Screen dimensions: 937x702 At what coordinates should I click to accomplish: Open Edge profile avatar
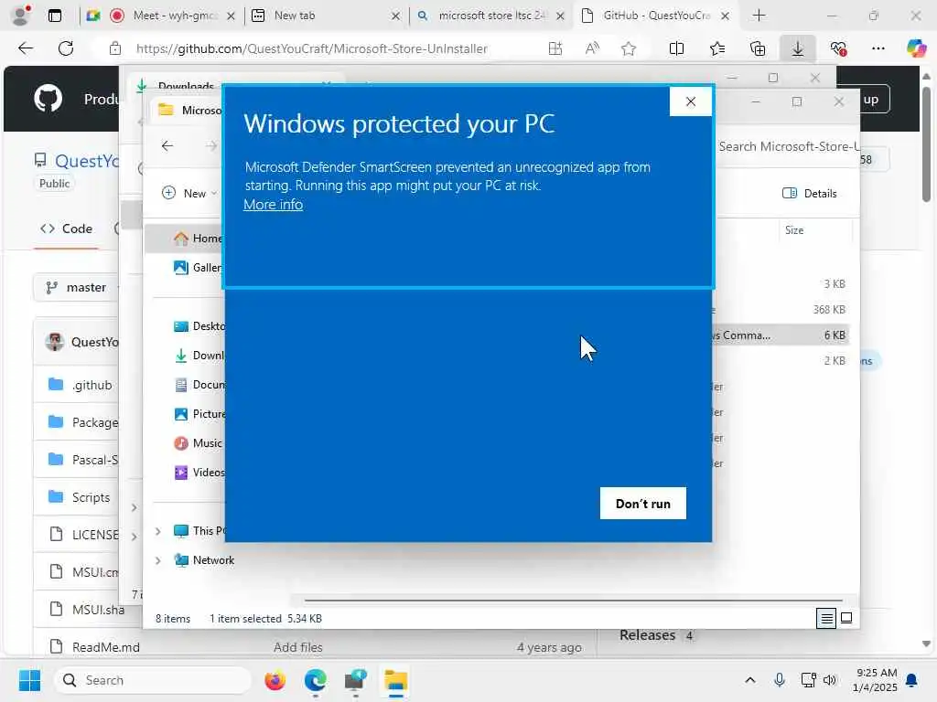tap(21, 16)
